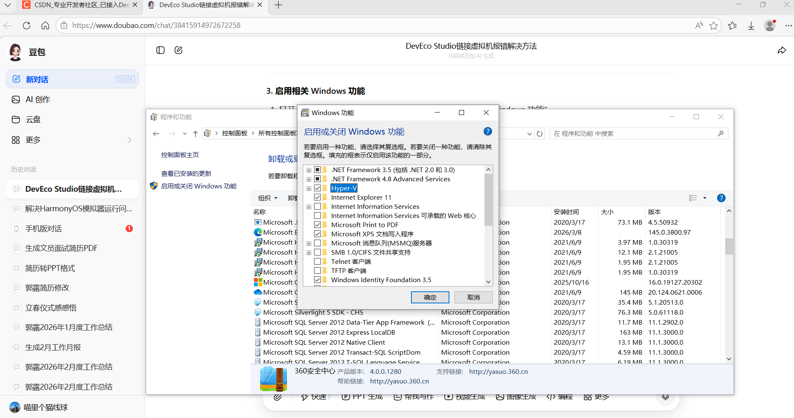Screen dimensions: 794x418
Task: Open the view options dropdown arrow
Action: (705, 198)
